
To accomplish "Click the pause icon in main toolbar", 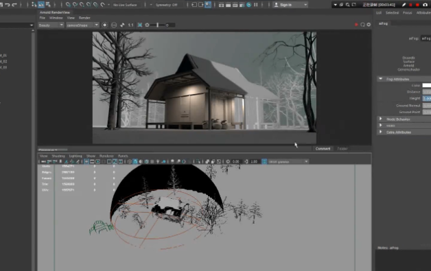I will pos(256,5).
